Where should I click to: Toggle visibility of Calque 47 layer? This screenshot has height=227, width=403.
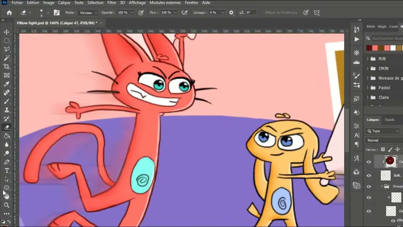coord(369,162)
